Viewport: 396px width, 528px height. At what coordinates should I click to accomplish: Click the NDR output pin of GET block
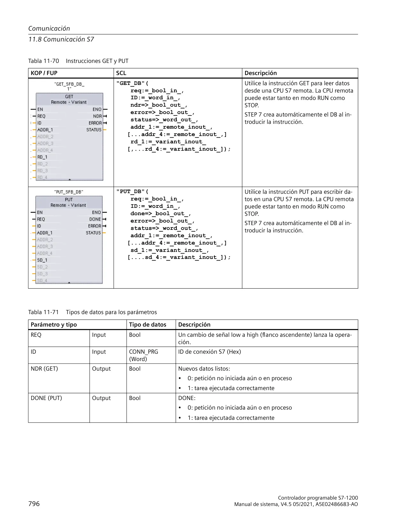coord(97,116)
